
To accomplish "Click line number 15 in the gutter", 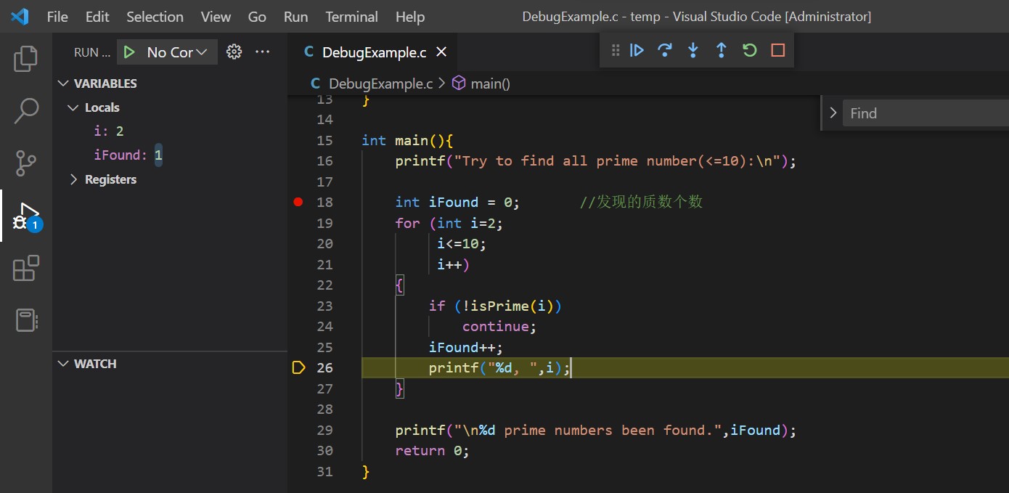I will point(324,140).
